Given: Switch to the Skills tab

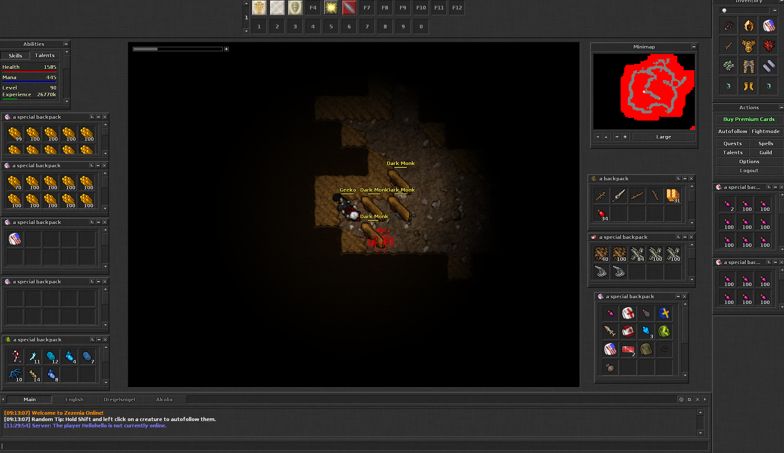Looking at the screenshot, I should (15, 55).
